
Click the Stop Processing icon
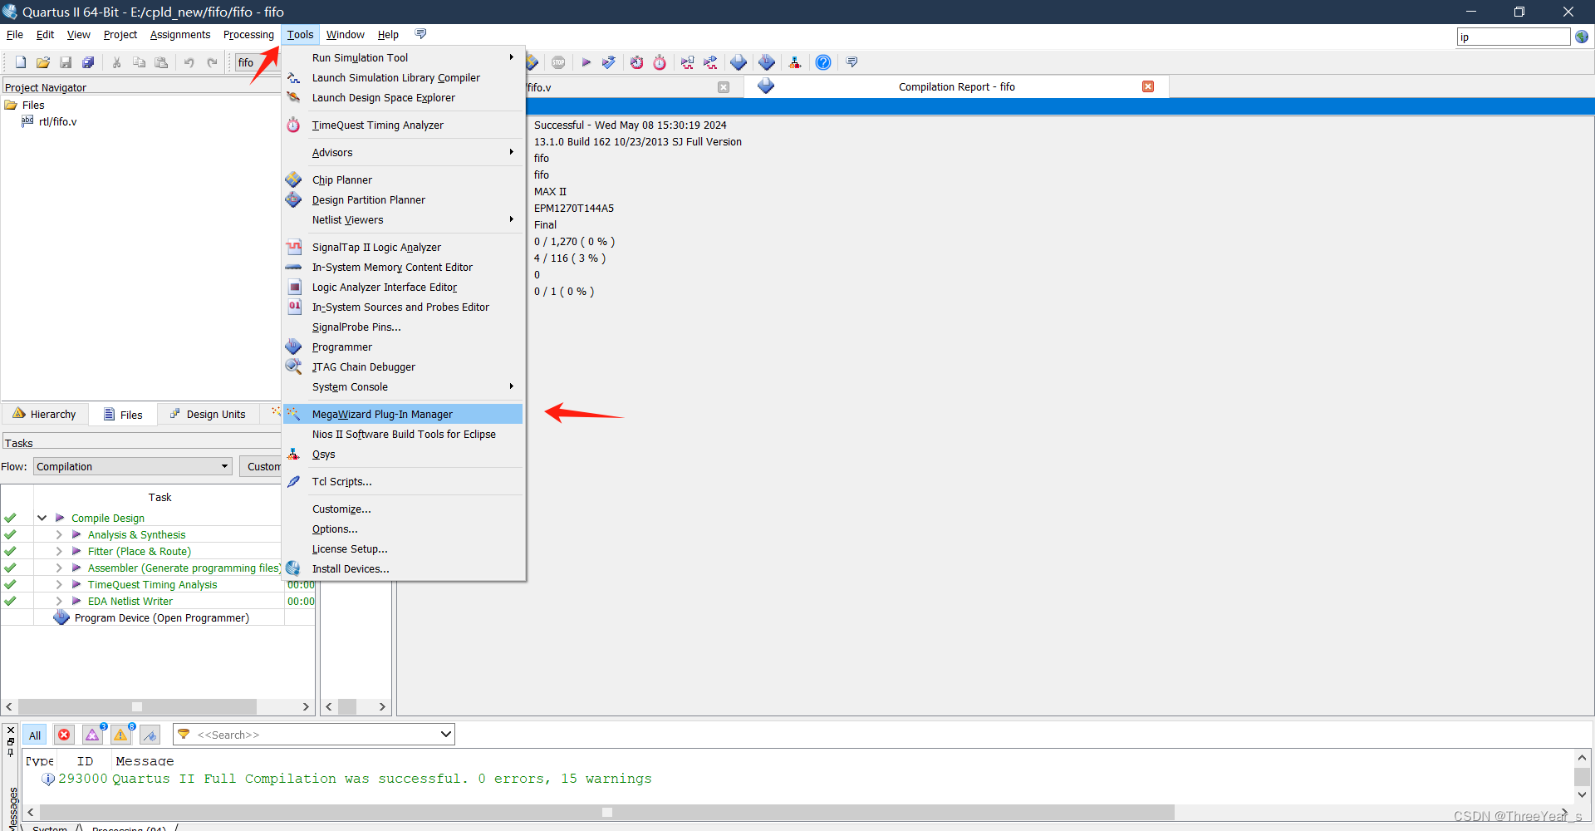558,62
